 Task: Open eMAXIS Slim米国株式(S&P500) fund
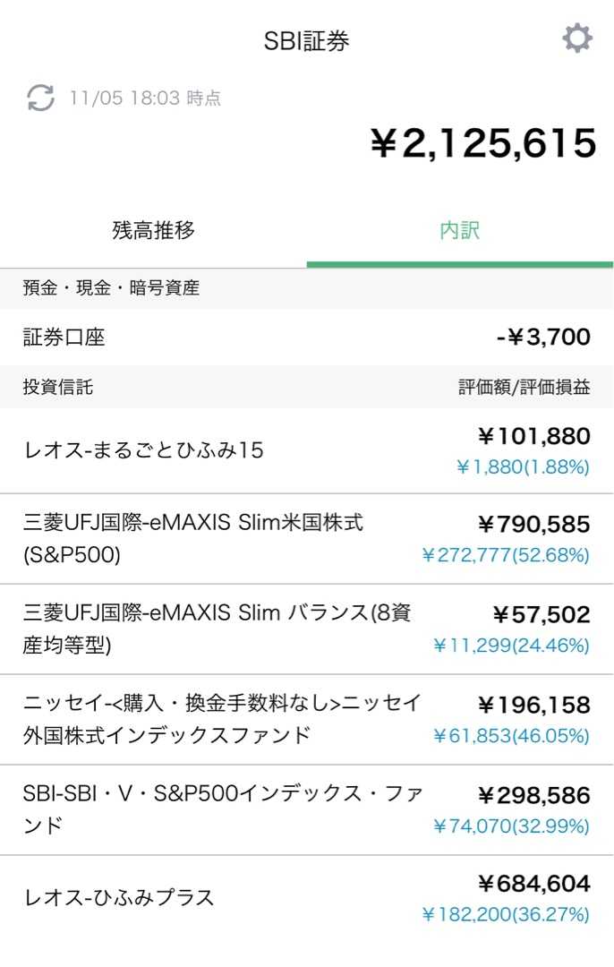(x=307, y=539)
